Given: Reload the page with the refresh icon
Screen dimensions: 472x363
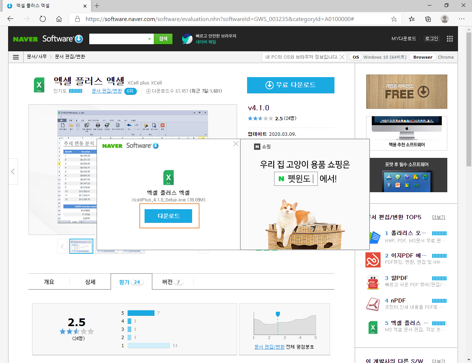Looking at the screenshot, I should pos(43,19).
